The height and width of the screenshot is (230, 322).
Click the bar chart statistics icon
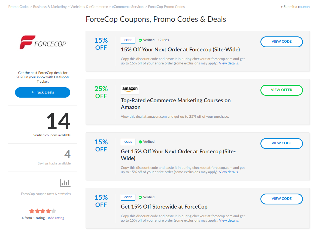[65, 183]
